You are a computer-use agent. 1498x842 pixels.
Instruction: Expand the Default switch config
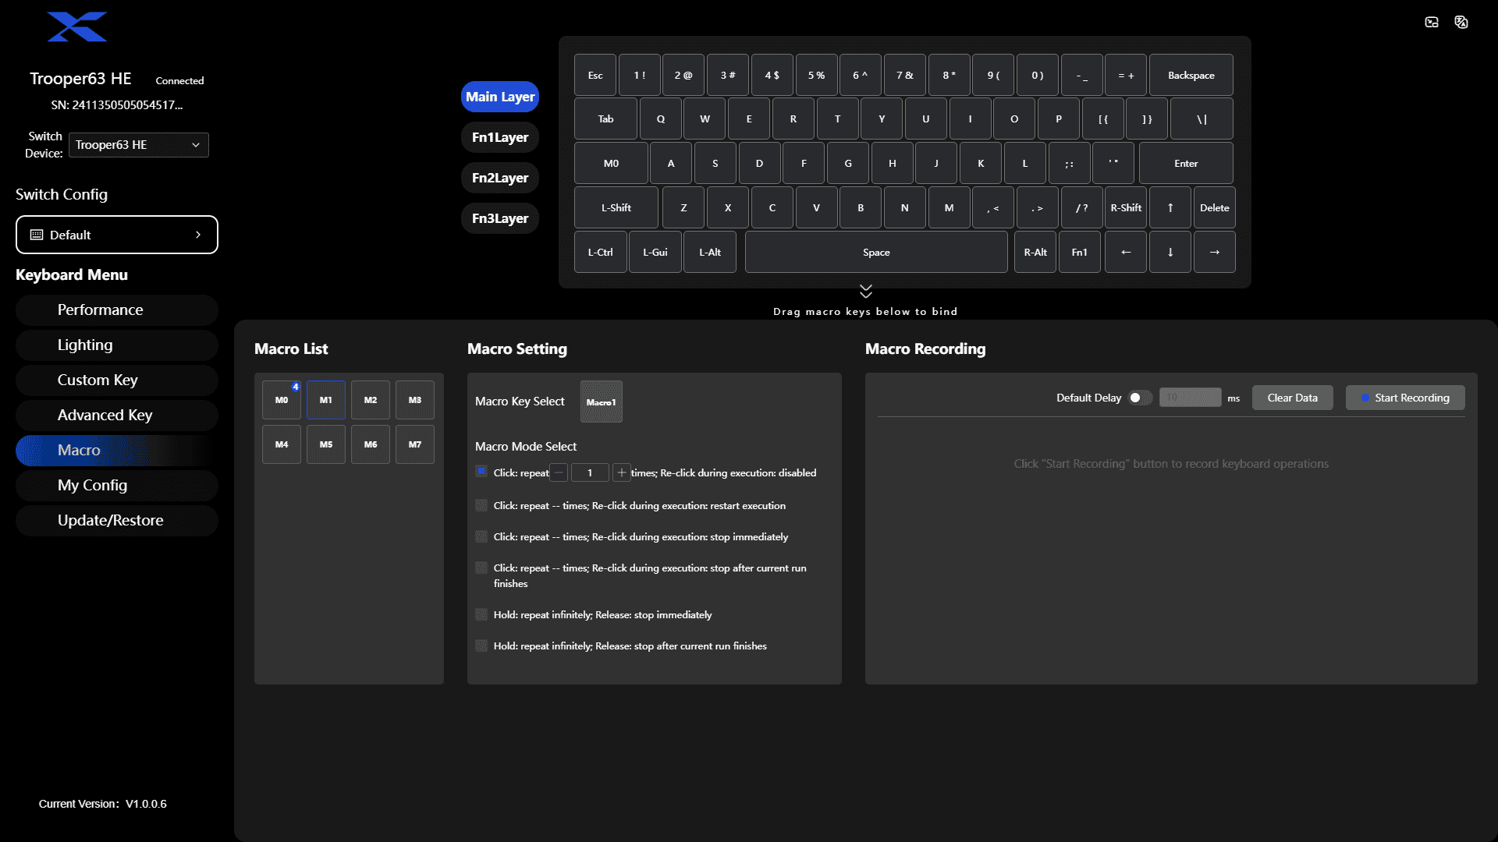pyautogui.click(x=117, y=235)
